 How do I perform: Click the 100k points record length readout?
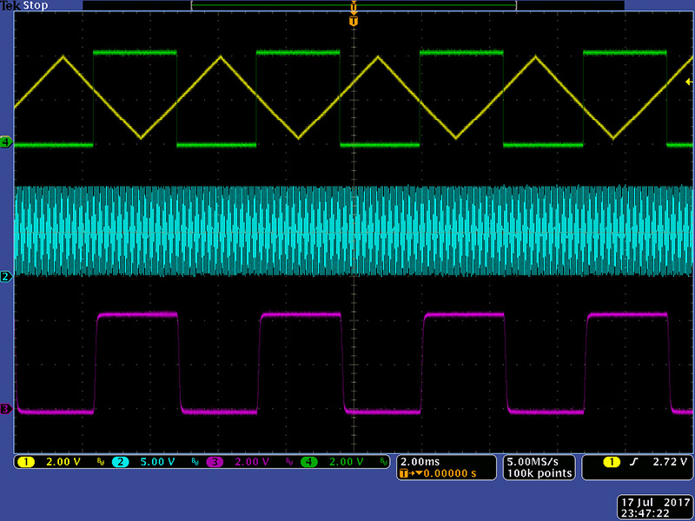click(539, 473)
